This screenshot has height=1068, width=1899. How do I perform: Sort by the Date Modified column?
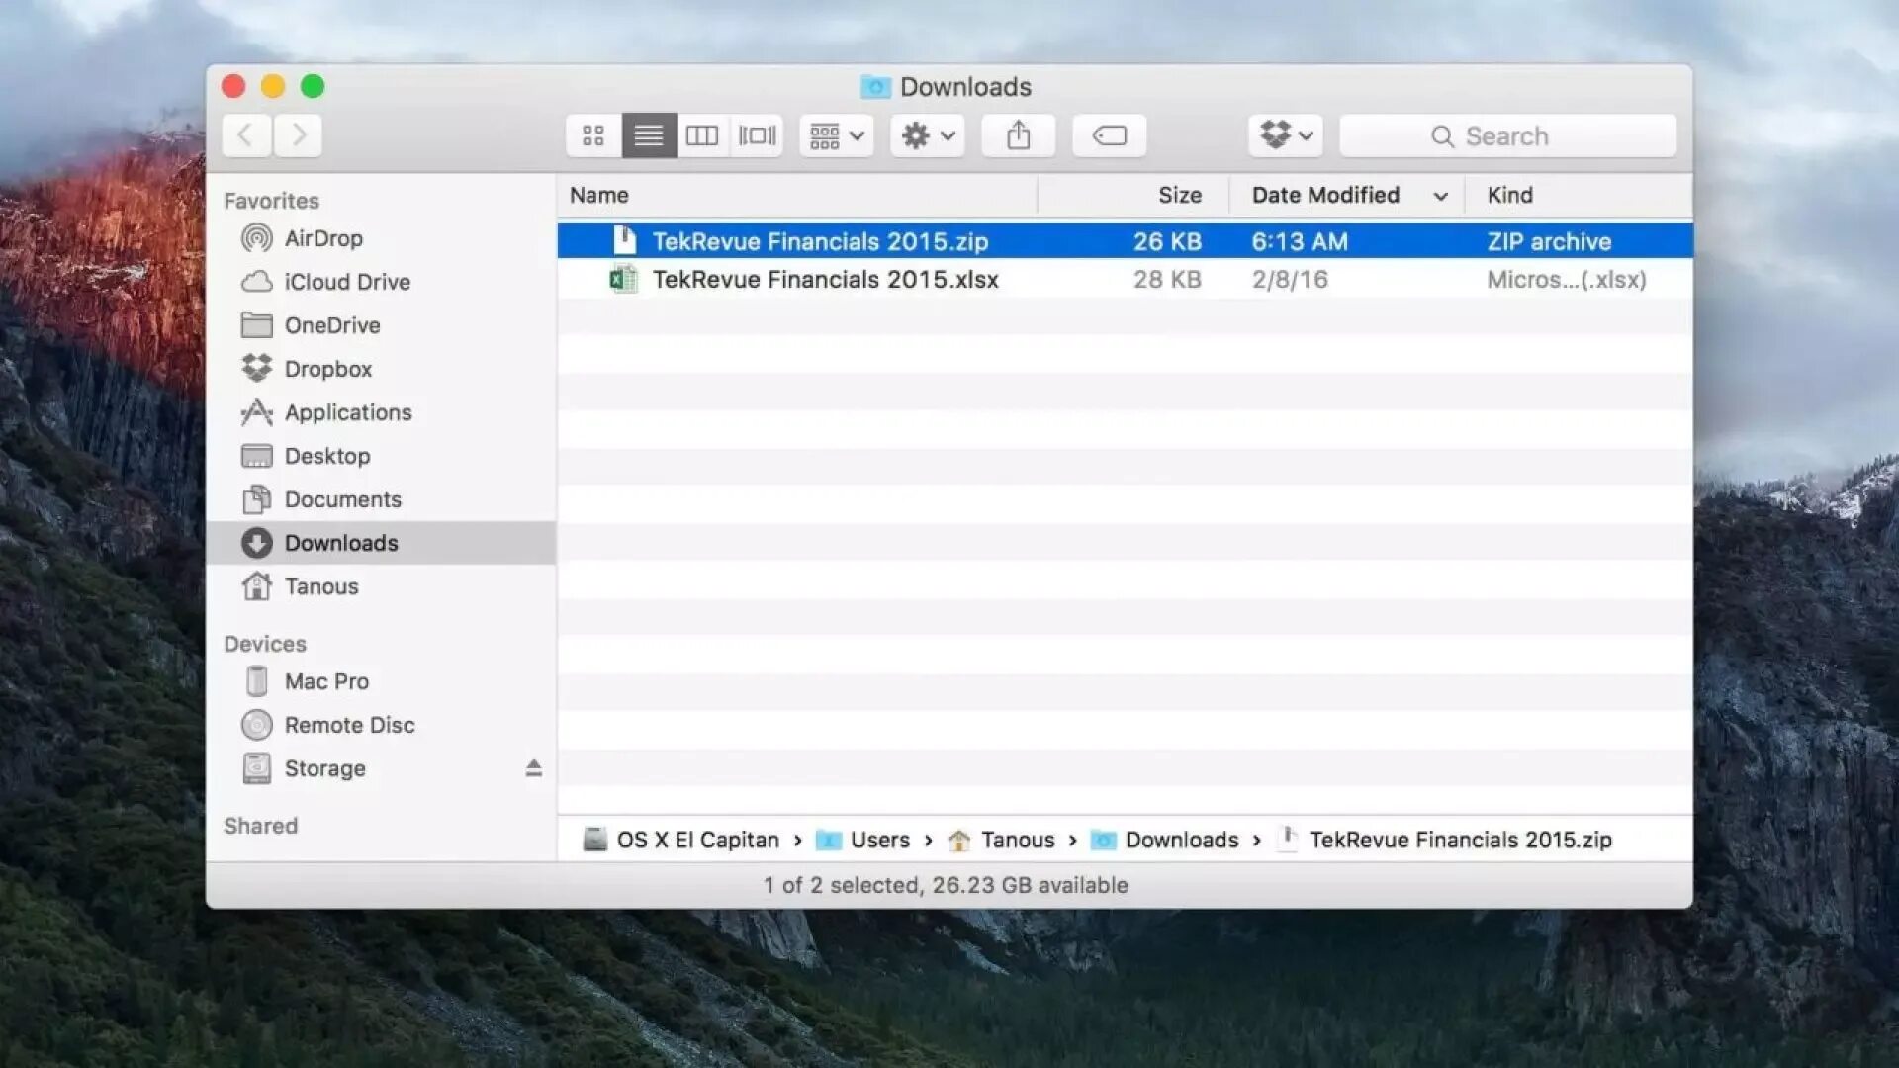tap(1325, 195)
